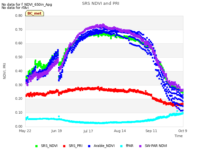Click the 0.00 y-axis tick label
202x152 pixels.
coord(19,126)
